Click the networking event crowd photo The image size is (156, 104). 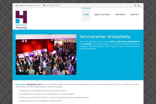(46, 55)
